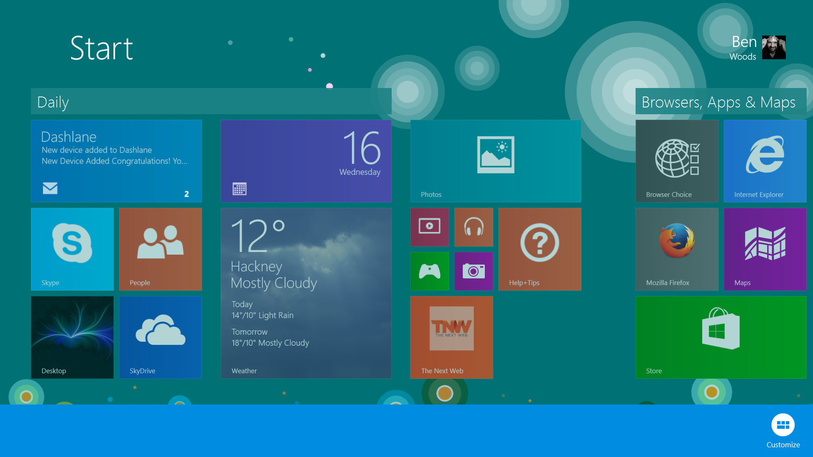Open The Next Web tile
Viewport: 813px width, 457px height.
pos(452,337)
